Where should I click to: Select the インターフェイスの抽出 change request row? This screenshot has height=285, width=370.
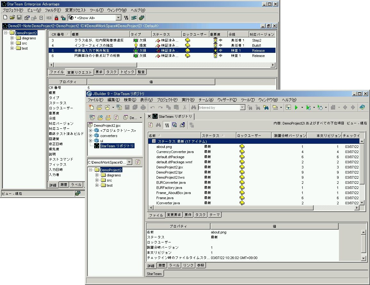[162, 45]
